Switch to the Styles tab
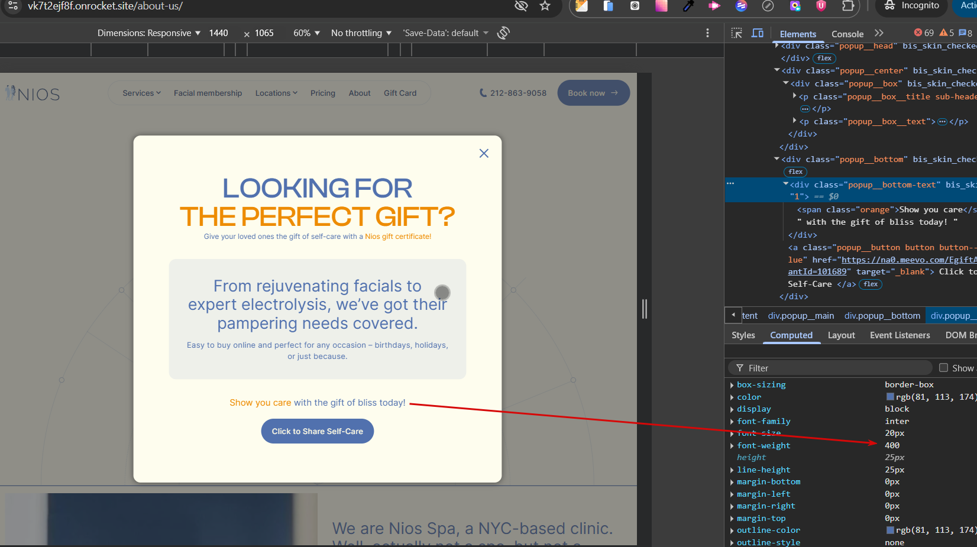Viewport: 977px width, 547px height. point(743,335)
